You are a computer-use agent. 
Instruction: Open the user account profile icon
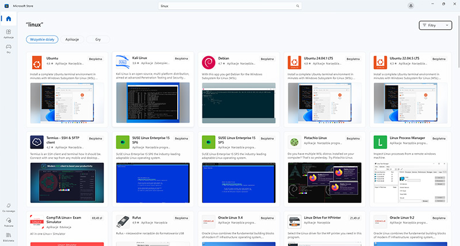[x=411, y=6]
